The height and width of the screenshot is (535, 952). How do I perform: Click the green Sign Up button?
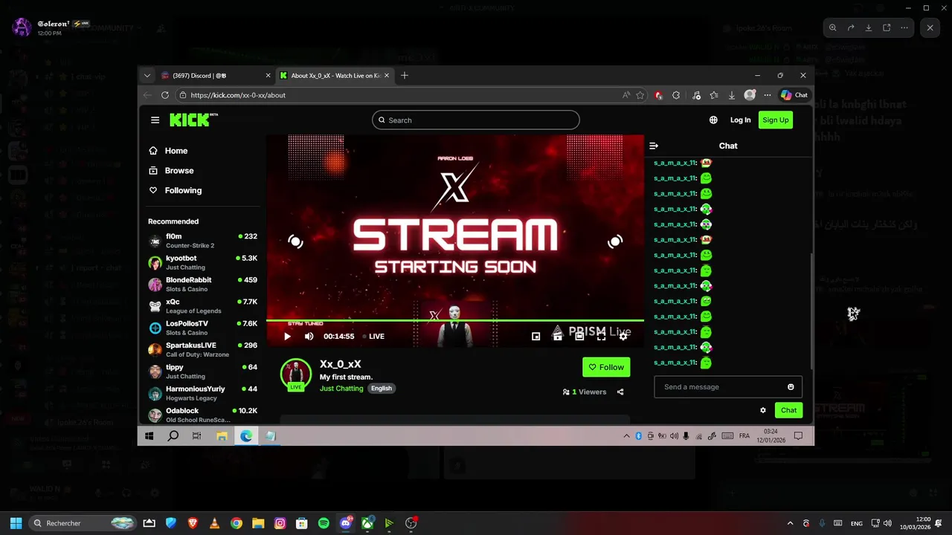pyautogui.click(x=776, y=120)
